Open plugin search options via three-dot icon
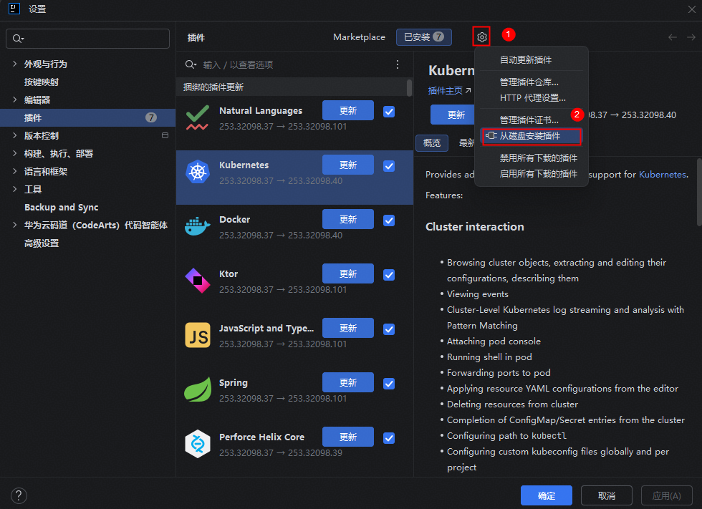 tap(398, 64)
